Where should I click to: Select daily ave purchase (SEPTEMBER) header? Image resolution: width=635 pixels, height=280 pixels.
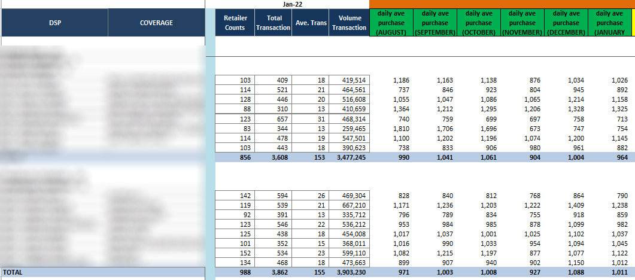coord(435,23)
